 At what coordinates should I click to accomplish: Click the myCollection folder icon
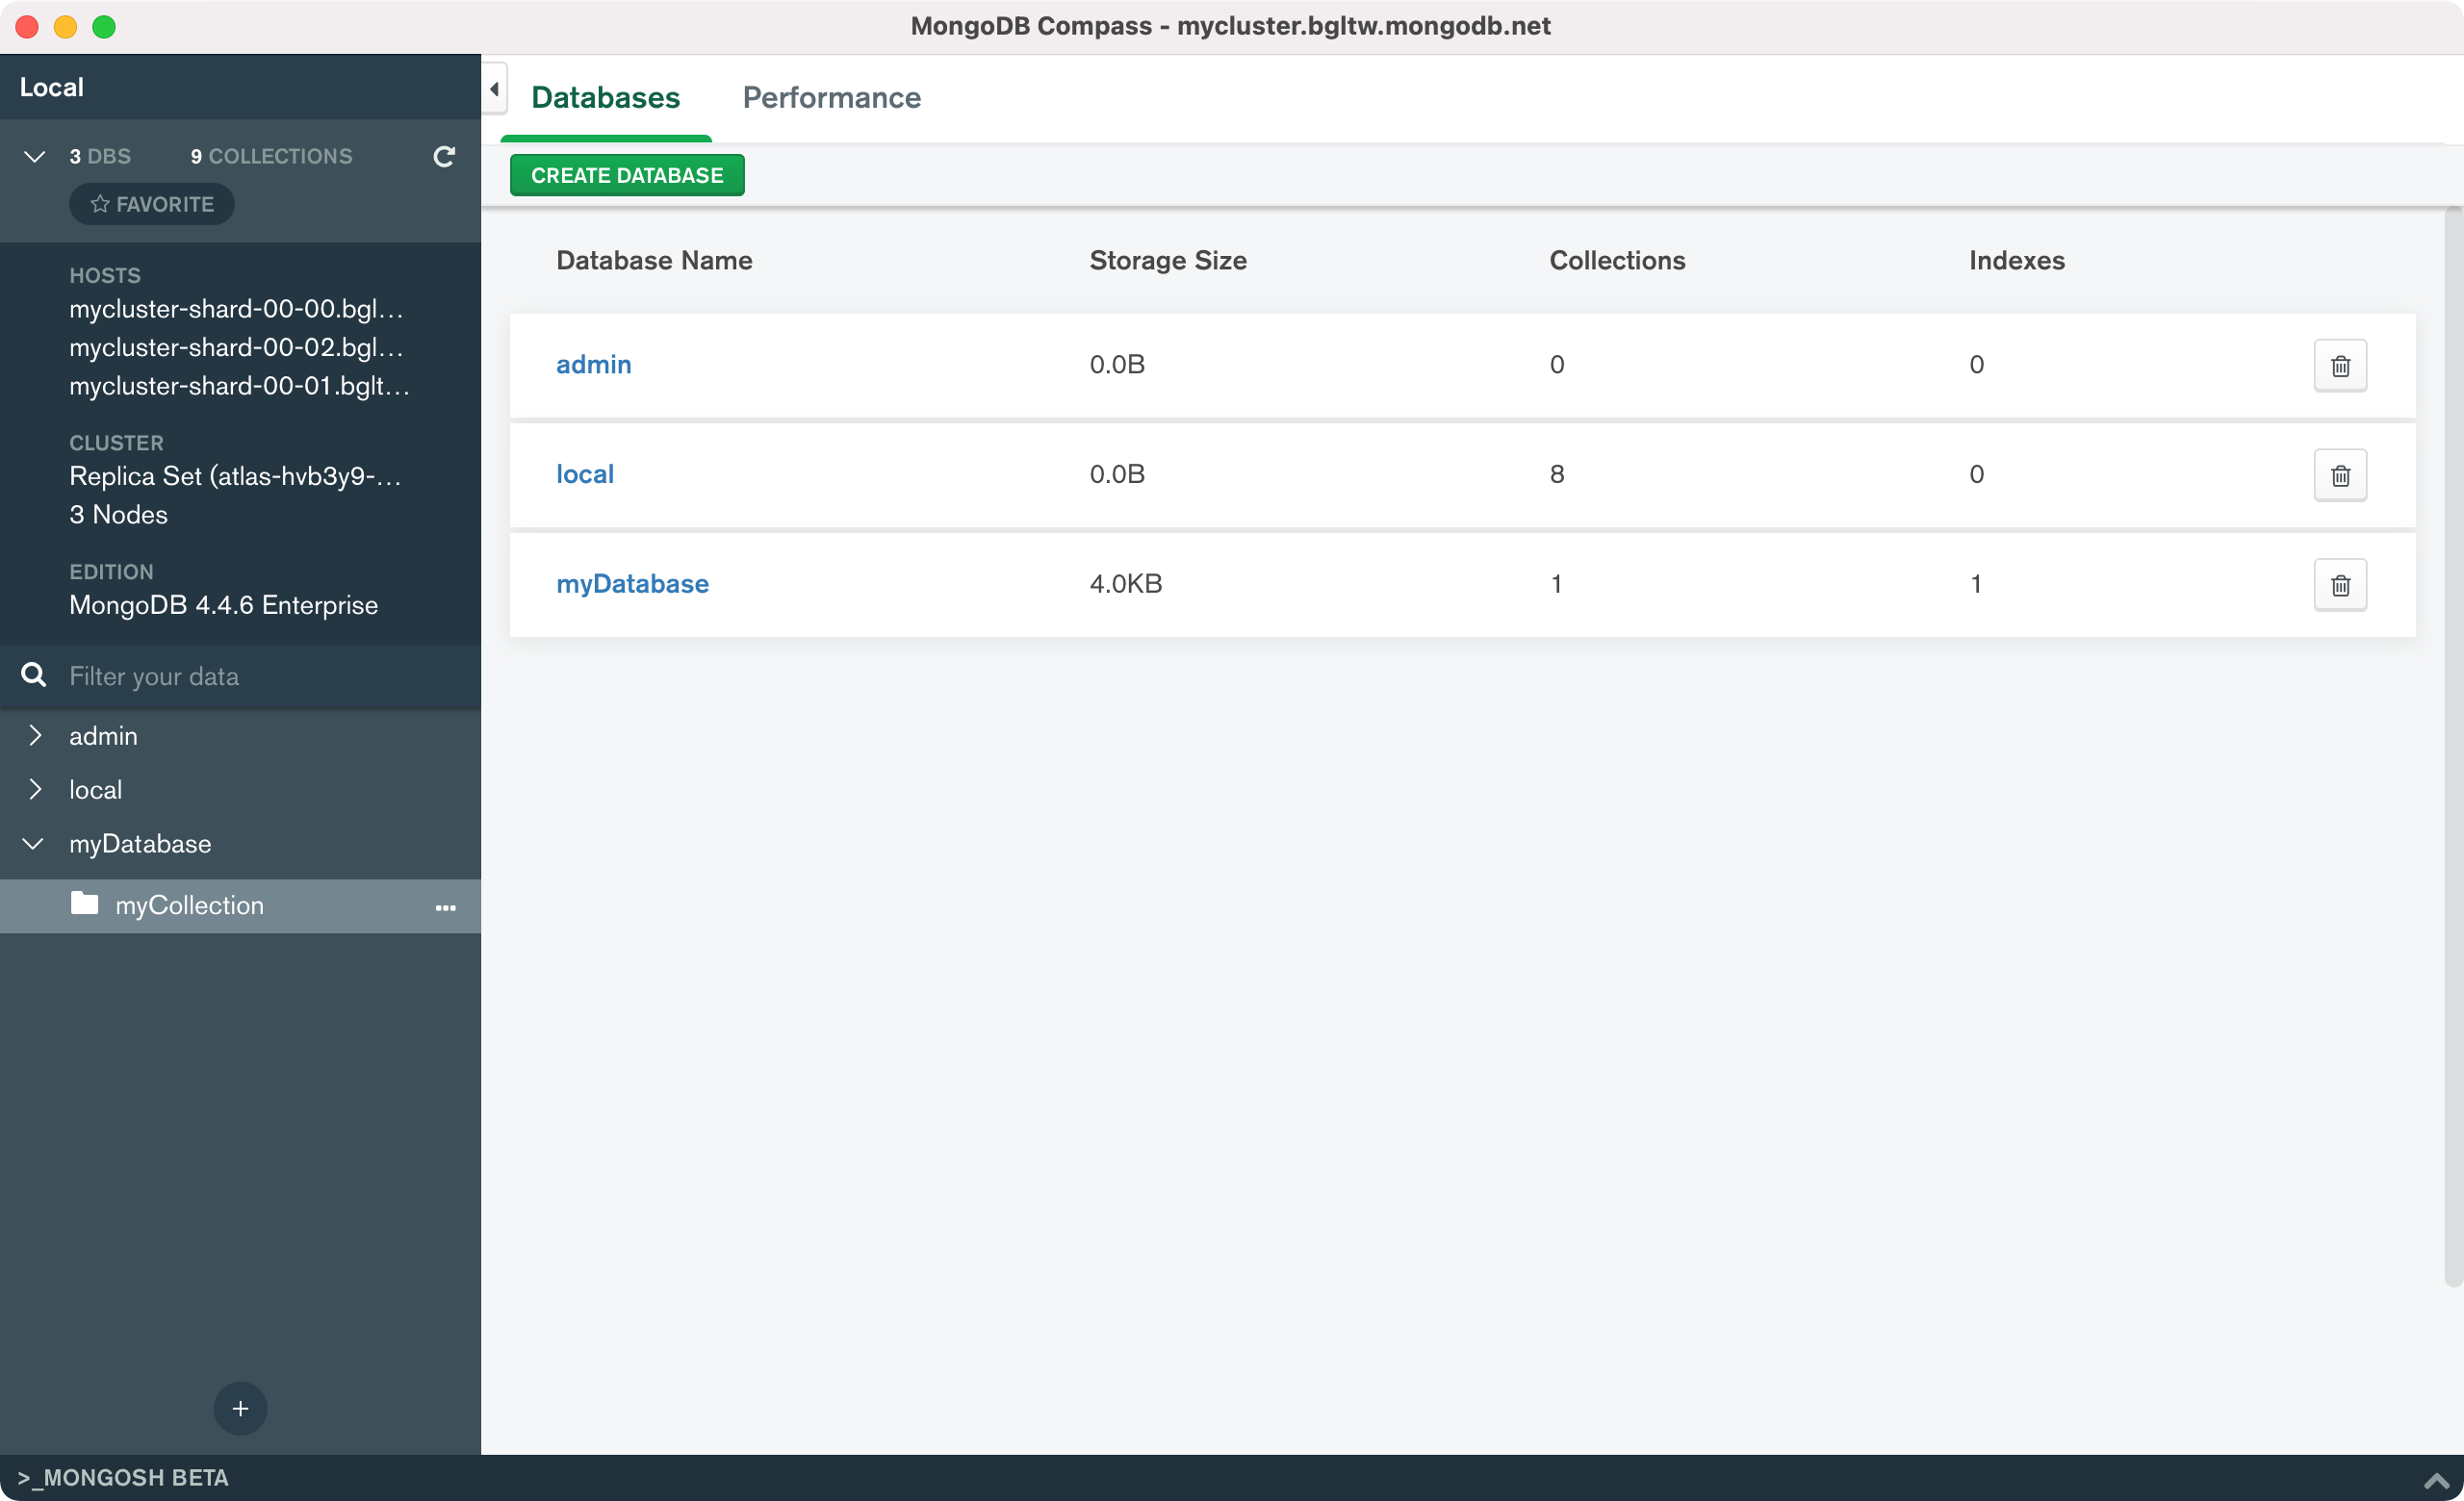85,904
